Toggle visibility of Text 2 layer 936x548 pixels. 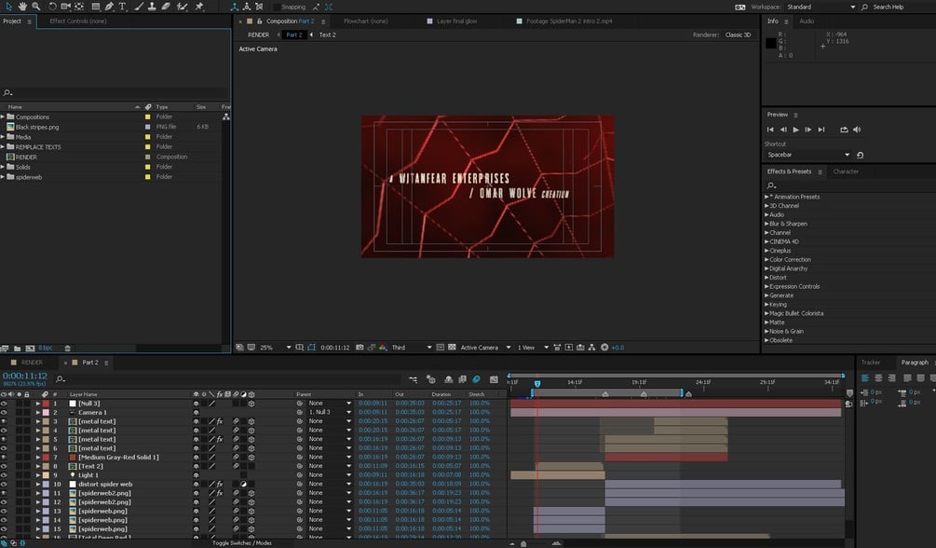point(4,466)
